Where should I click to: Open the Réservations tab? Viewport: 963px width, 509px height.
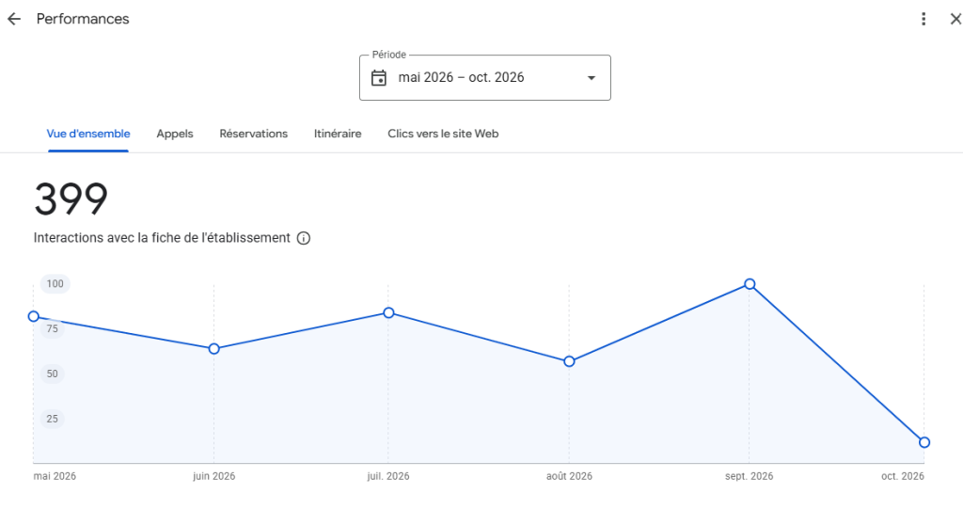(x=254, y=134)
